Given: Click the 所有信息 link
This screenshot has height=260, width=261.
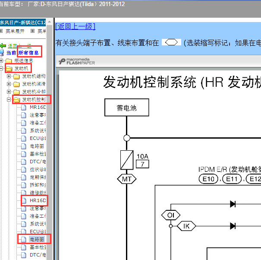Looking at the screenshot, I should pos(28,53).
